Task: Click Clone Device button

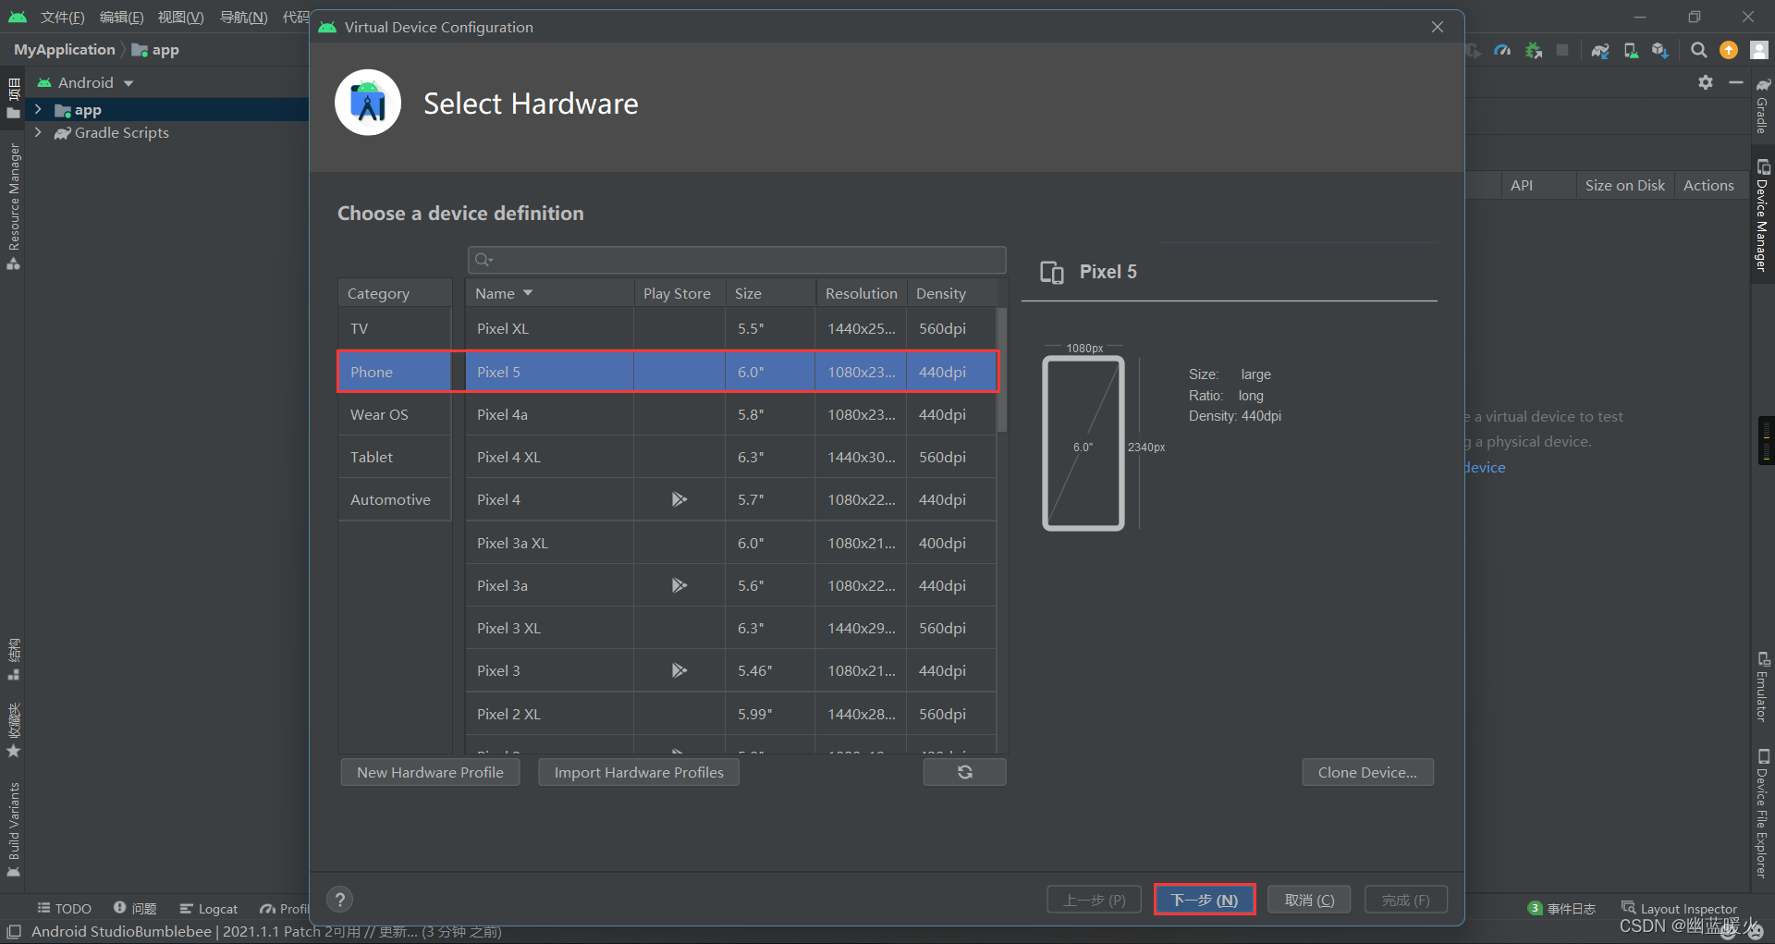Action: click(x=1367, y=772)
